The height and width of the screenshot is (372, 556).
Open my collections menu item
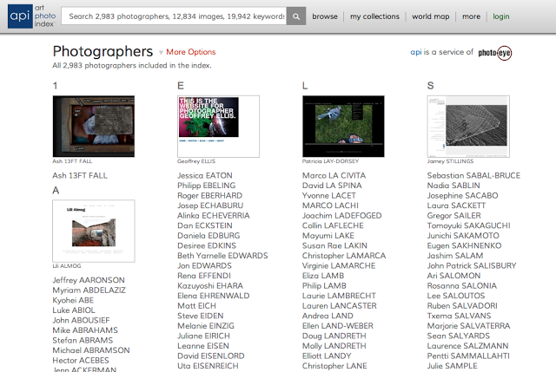click(x=374, y=16)
